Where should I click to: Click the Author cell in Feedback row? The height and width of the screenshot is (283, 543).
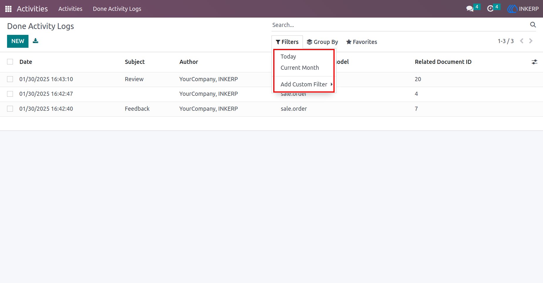coord(209,109)
